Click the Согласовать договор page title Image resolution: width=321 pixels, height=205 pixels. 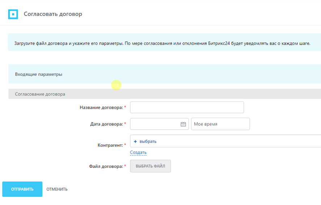click(53, 14)
